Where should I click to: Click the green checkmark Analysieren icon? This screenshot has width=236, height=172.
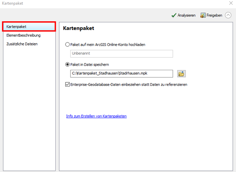[x=174, y=16]
